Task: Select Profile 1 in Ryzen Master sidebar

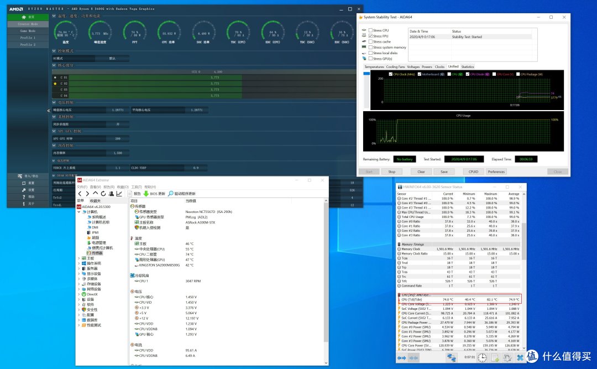Action: click(28, 38)
